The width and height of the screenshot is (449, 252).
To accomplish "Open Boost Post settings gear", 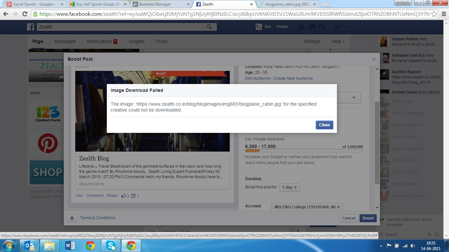I will [72, 218].
